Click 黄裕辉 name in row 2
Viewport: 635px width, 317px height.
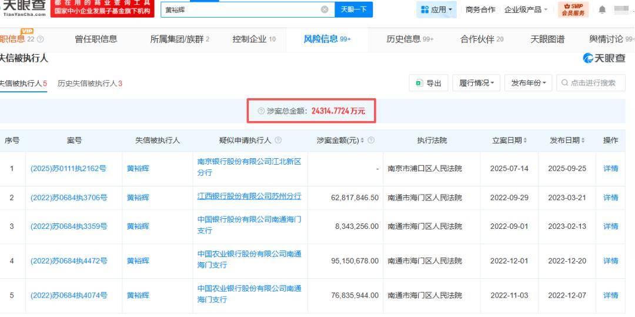pos(138,198)
